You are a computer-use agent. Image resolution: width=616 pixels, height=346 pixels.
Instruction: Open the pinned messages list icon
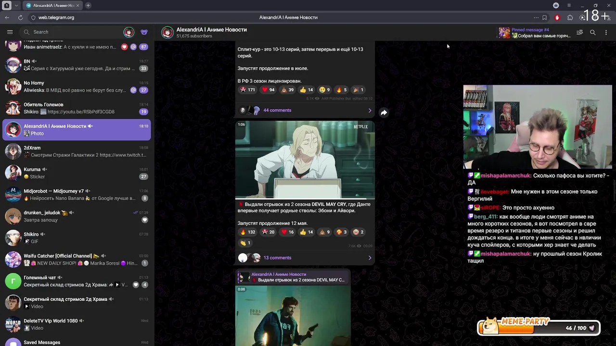(579, 33)
